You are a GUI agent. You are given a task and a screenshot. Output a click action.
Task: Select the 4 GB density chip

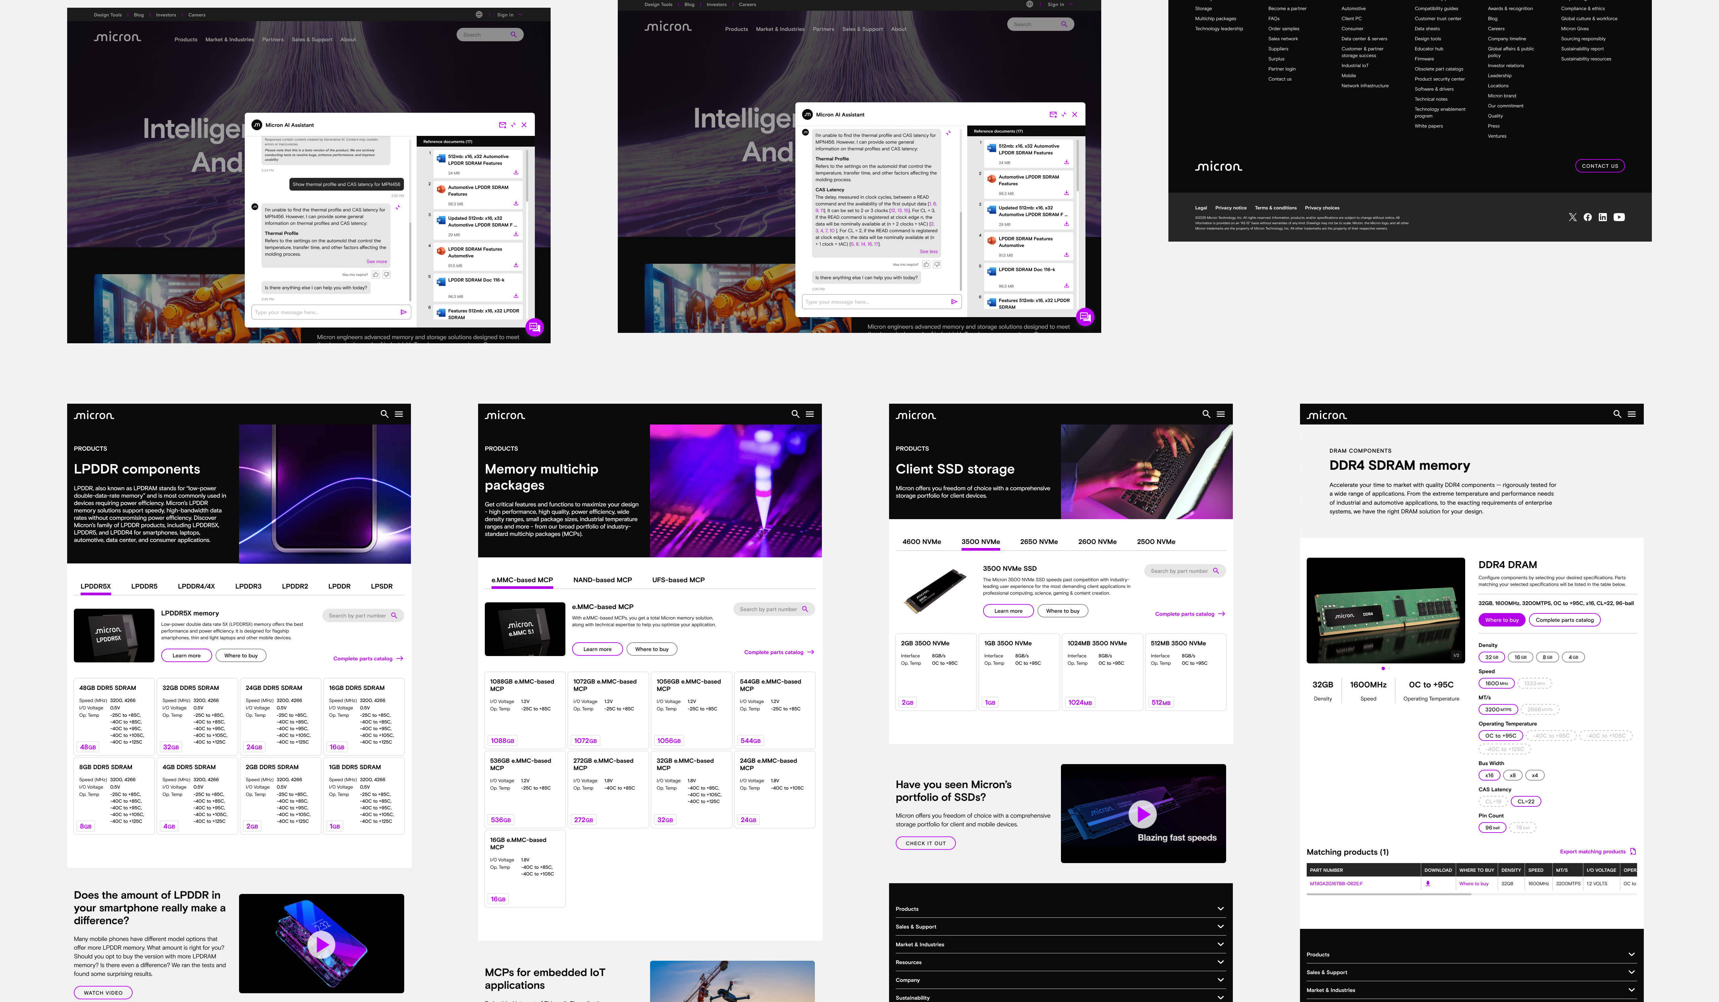[1573, 657]
